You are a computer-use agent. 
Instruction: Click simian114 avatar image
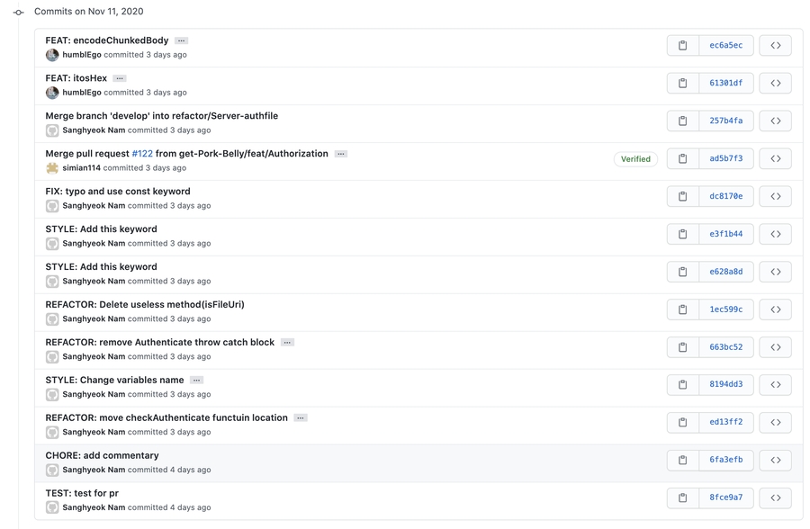tap(52, 168)
